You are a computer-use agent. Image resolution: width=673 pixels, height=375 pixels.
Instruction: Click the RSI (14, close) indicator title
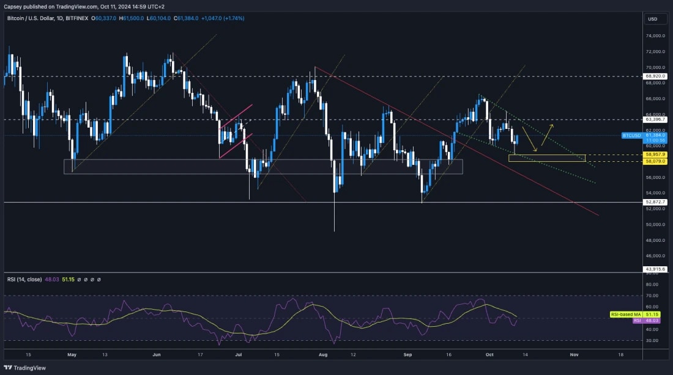pyautogui.click(x=23, y=279)
